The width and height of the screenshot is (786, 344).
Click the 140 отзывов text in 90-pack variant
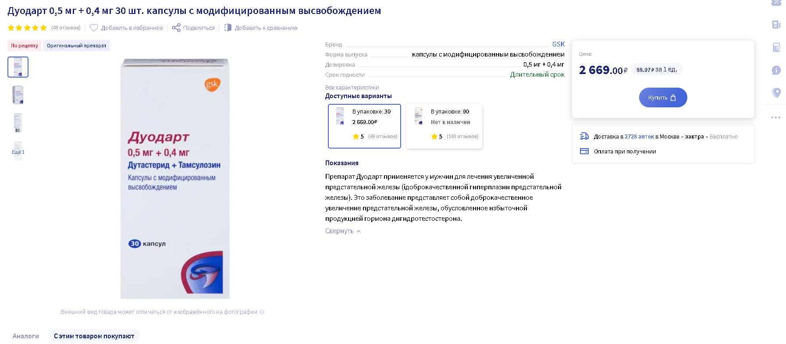click(x=462, y=136)
